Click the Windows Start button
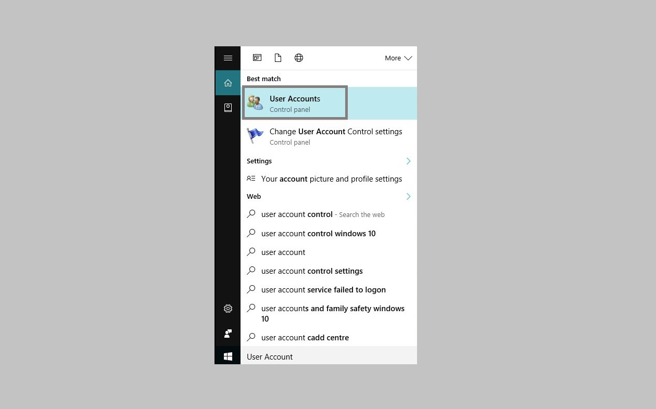The width and height of the screenshot is (656, 409). tap(228, 356)
